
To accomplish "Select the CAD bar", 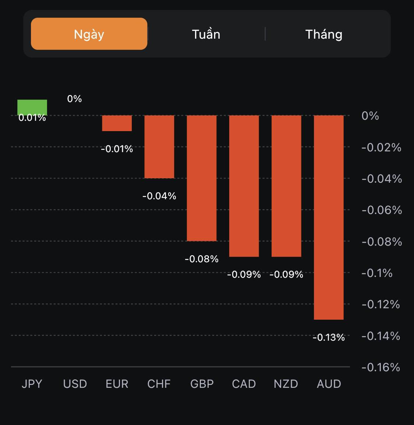I will (x=244, y=186).
